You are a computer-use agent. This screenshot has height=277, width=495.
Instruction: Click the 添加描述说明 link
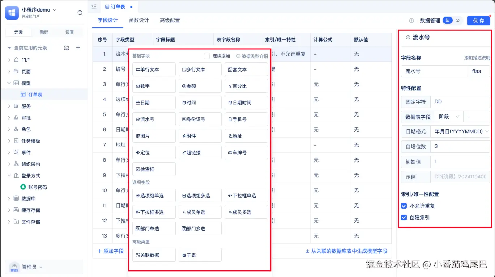[477, 58]
